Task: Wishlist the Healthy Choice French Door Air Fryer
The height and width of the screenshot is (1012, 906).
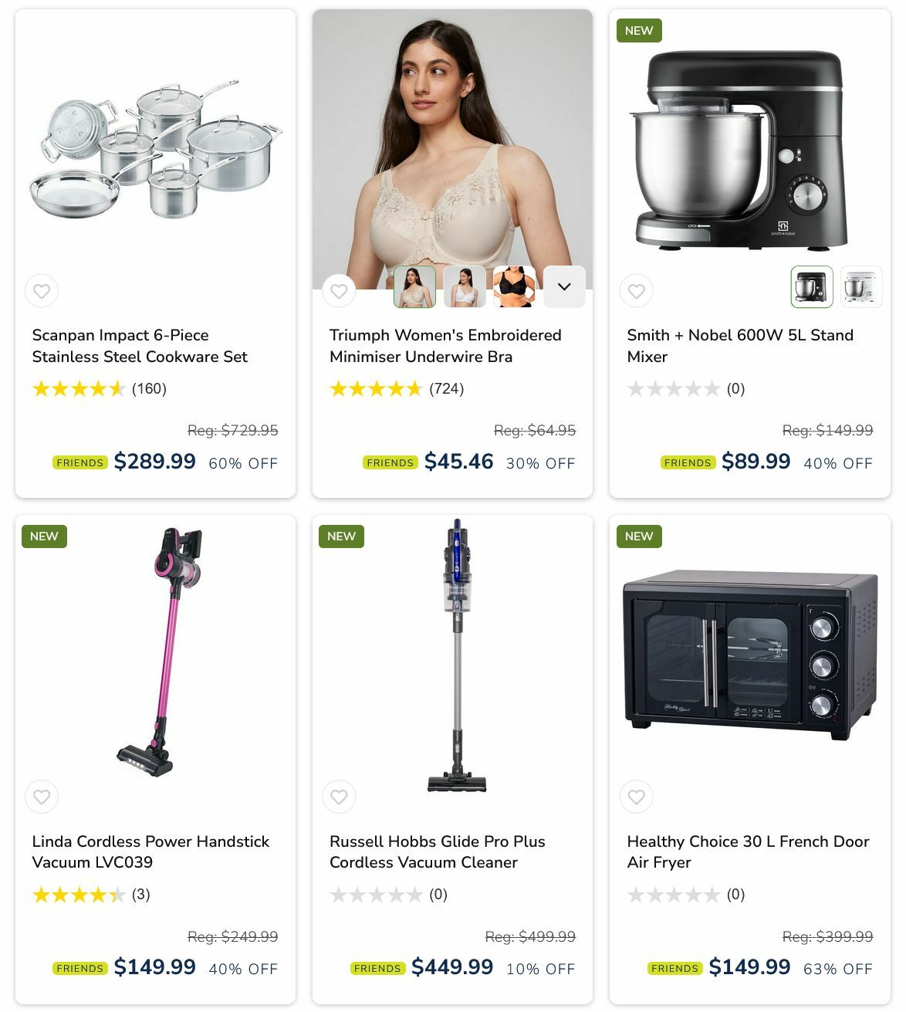Action: point(637,797)
